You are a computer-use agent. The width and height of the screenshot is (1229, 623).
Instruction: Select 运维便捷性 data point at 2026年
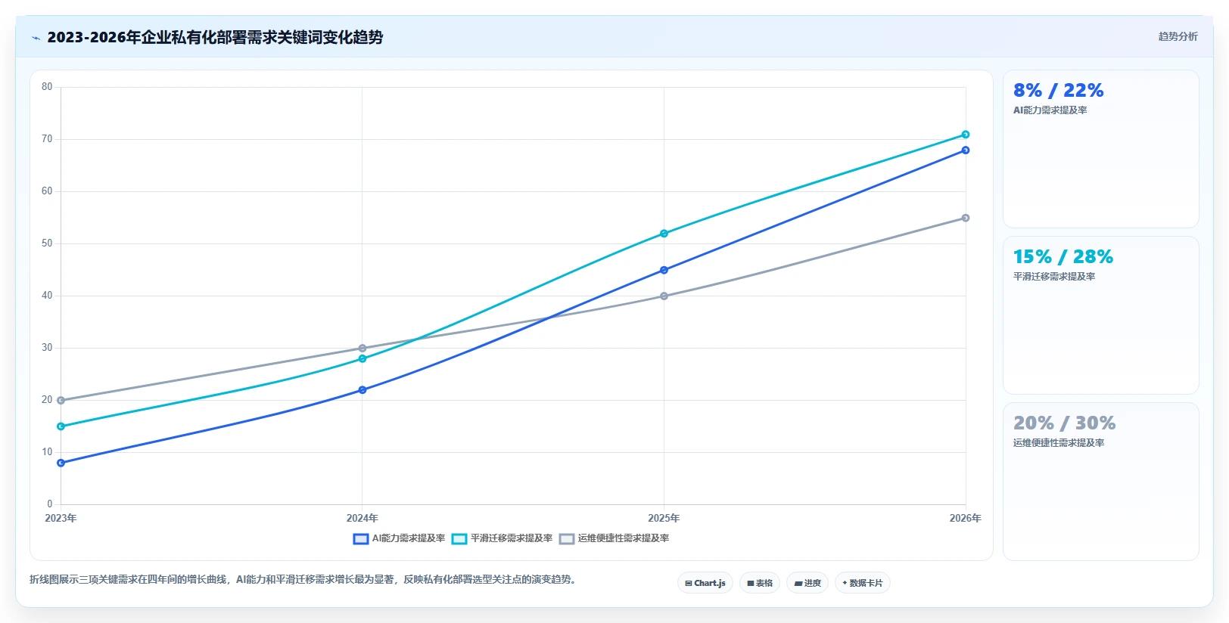pos(966,218)
